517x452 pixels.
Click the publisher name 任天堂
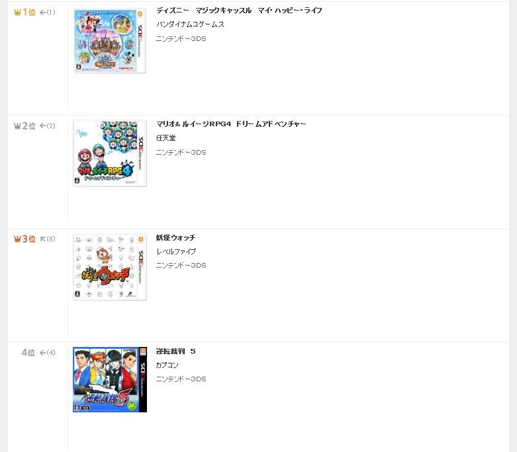(166, 138)
